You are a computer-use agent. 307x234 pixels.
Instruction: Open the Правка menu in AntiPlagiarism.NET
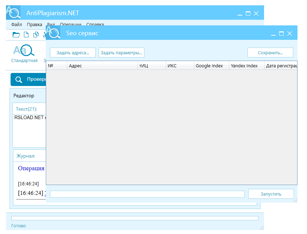[35, 25]
